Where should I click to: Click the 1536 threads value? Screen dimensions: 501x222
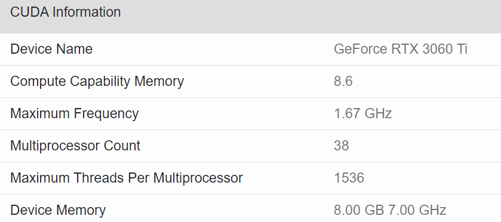point(349,178)
